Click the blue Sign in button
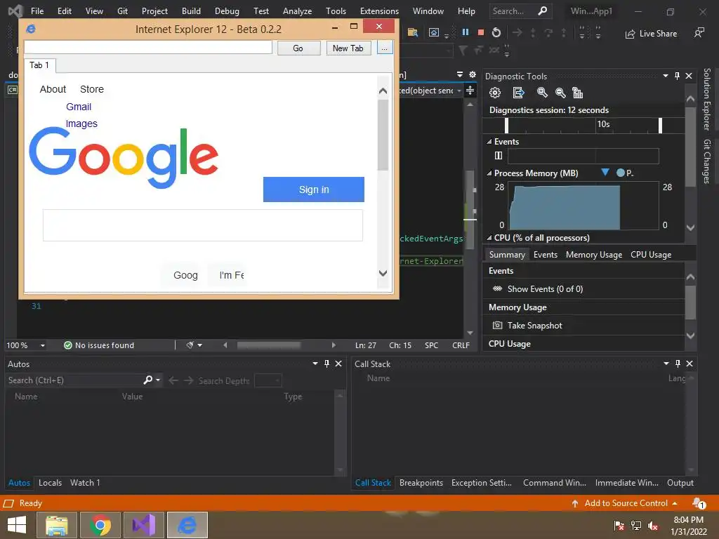 [x=314, y=189]
